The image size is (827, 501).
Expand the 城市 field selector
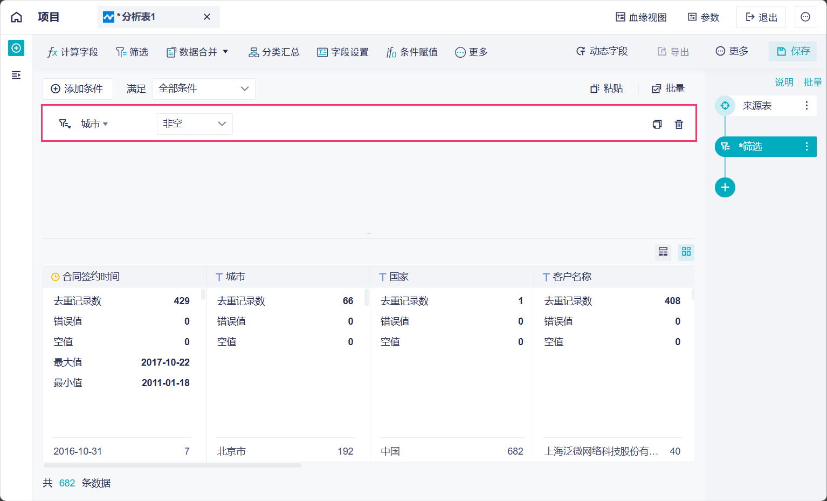coord(94,124)
